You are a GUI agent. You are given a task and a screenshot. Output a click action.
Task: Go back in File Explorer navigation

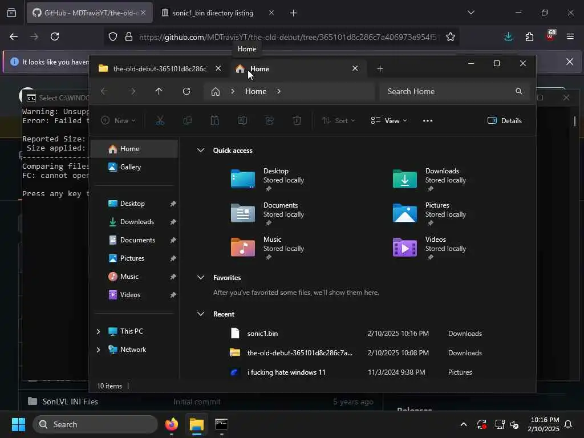point(104,91)
